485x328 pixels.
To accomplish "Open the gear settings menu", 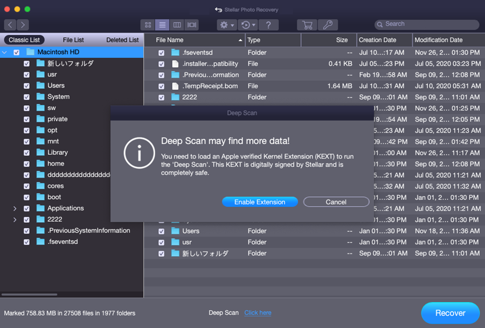I will pyautogui.click(x=227, y=25).
